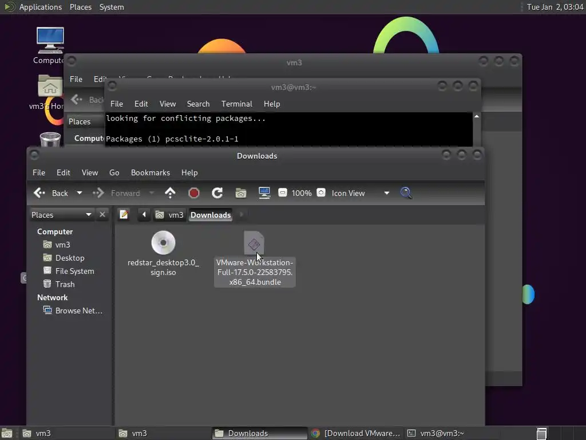Open Go menu in Downloads window
Image resolution: width=586 pixels, height=440 pixels.
(x=114, y=172)
